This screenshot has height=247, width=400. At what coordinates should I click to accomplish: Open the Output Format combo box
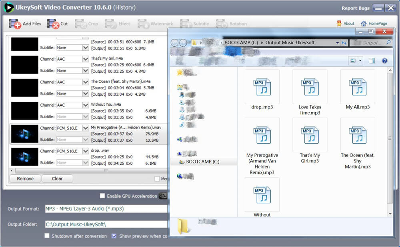click(x=106, y=209)
